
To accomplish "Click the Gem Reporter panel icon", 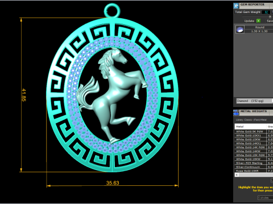I will point(236,6).
